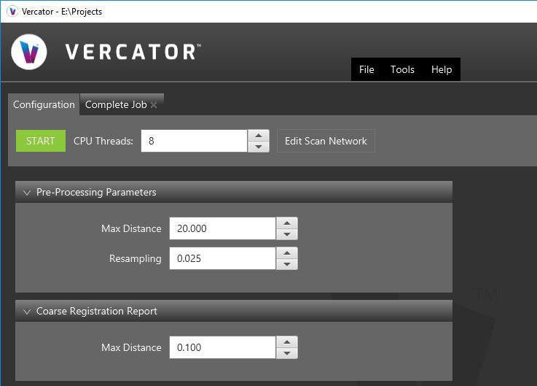
Task: Open the Help menu
Action: [x=442, y=69]
